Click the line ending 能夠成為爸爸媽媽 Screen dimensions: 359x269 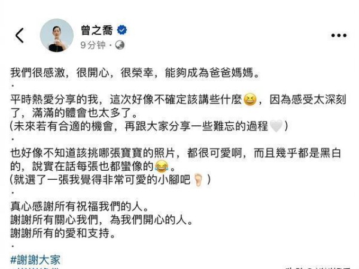click(135, 73)
